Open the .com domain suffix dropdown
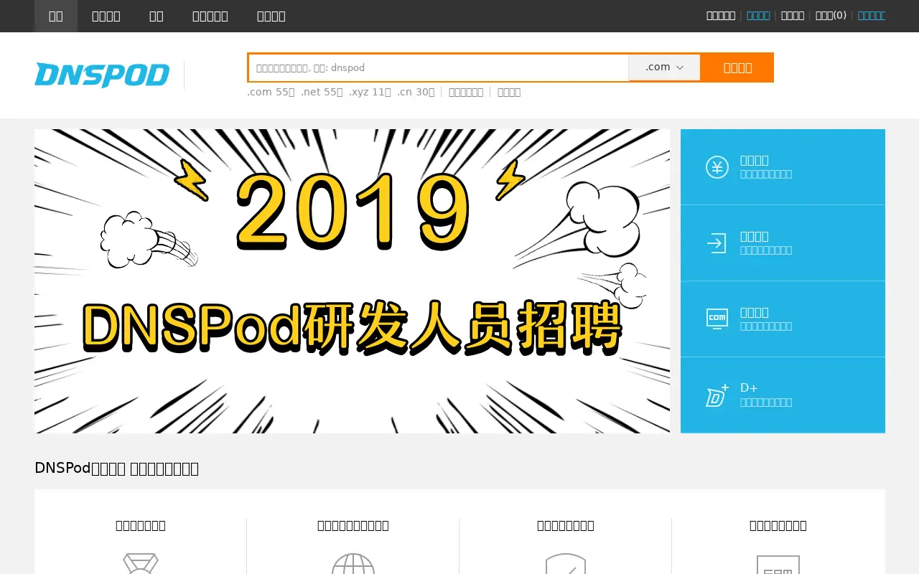 point(664,67)
